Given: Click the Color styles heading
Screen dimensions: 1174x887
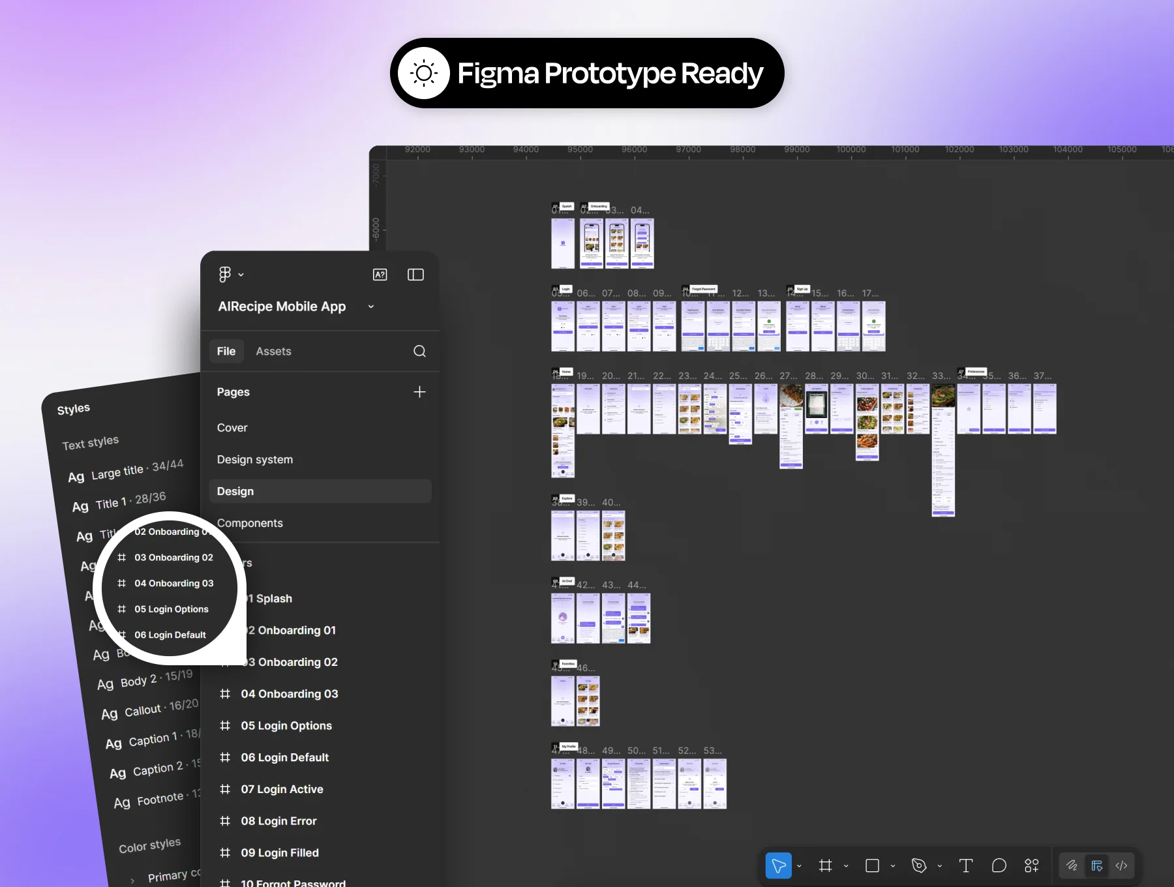Looking at the screenshot, I should point(150,845).
